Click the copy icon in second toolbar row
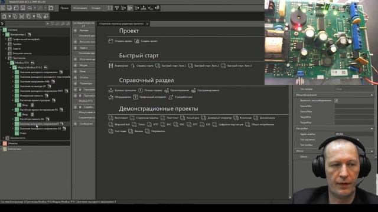The width and height of the screenshot is (378, 212). (x=15, y=16)
